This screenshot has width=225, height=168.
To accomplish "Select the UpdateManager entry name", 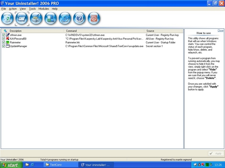I will click(18, 46).
